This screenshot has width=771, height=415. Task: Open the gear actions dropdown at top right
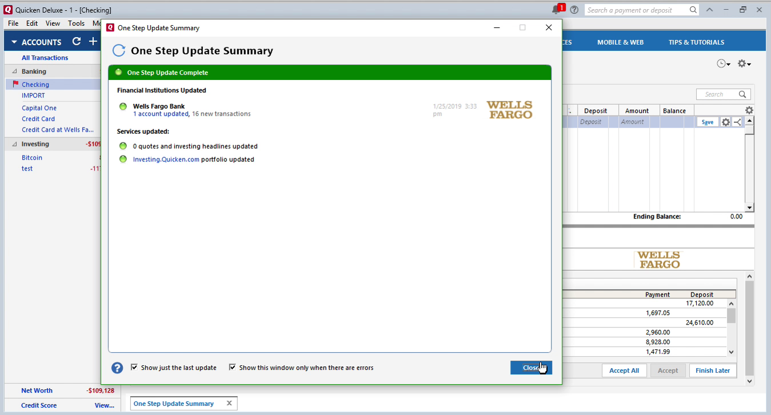click(x=744, y=63)
